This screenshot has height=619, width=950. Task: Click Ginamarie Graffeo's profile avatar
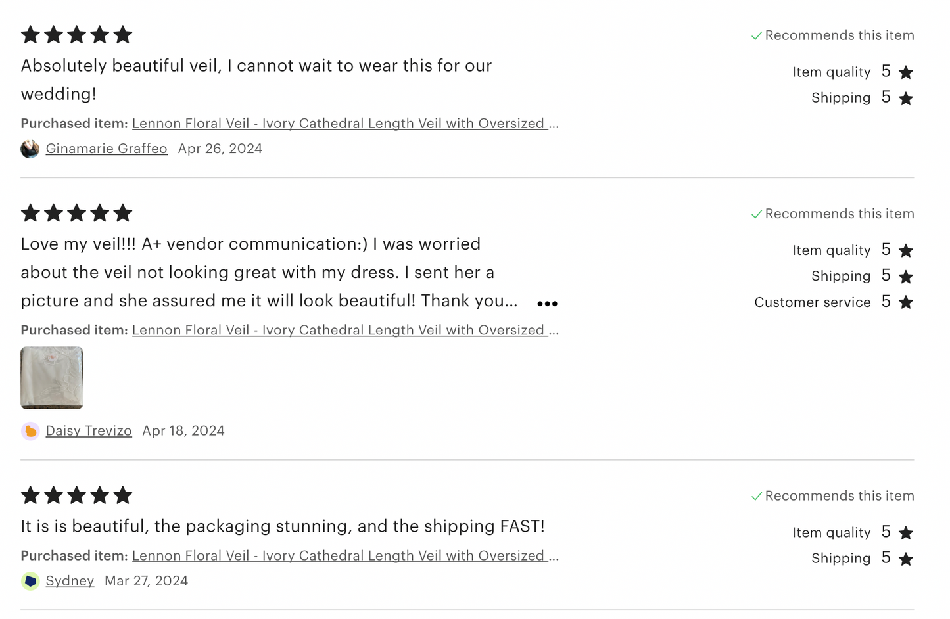coord(30,149)
